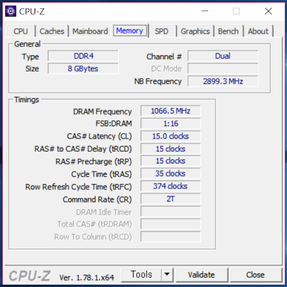Screen dimensions: 287x287
Task: Click the DDR4 memory type field
Action: click(83, 56)
